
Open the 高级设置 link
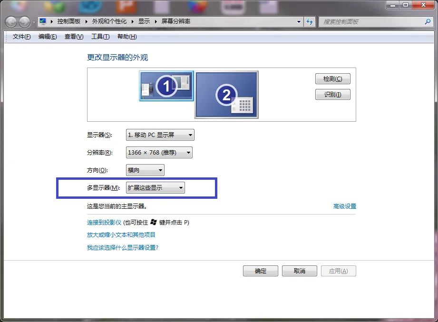(345, 206)
